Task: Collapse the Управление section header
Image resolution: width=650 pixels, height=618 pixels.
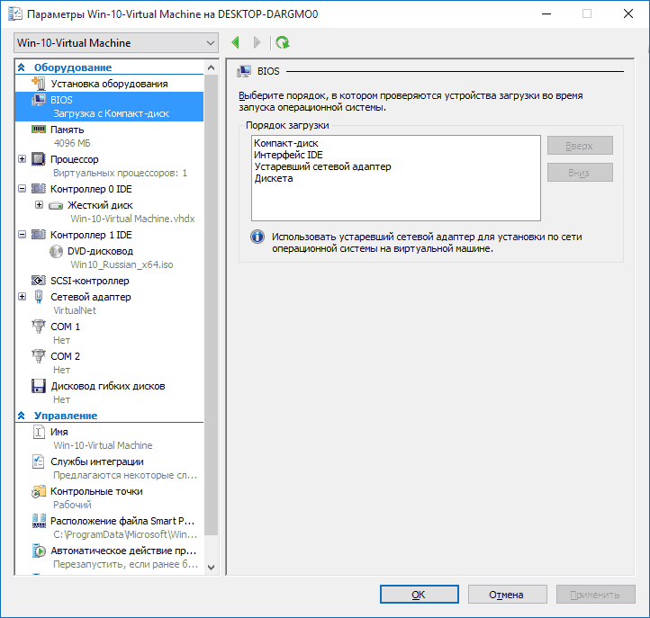Action: (22, 416)
